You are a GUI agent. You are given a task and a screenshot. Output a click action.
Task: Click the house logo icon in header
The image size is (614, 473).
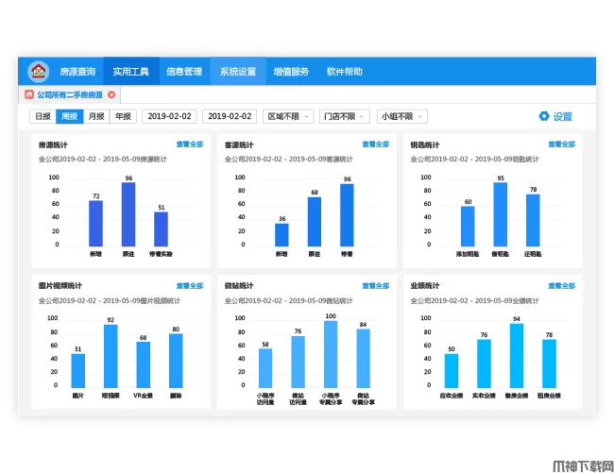click(39, 71)
